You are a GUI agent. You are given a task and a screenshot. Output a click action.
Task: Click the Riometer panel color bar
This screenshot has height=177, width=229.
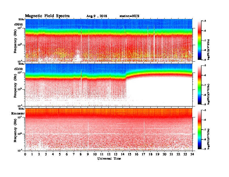click(x=200, y=130)
